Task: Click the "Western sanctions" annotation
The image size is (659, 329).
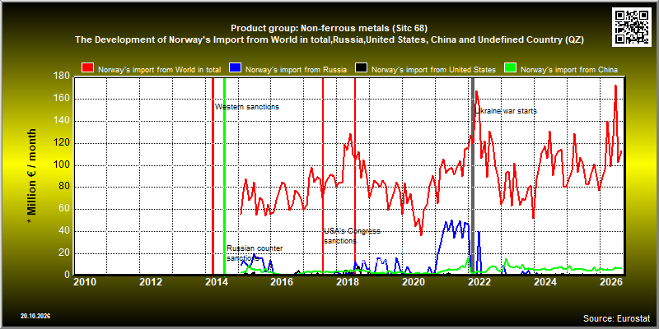Action: pos(247,107)
